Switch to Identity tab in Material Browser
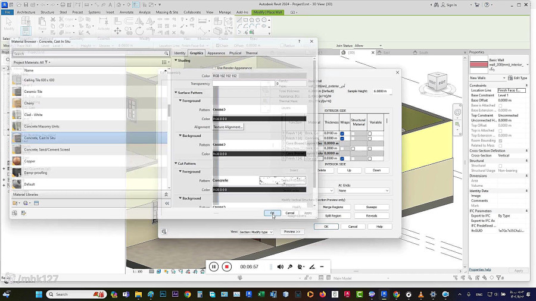Viewport: 536px width, 301px height. pos(180,53)
